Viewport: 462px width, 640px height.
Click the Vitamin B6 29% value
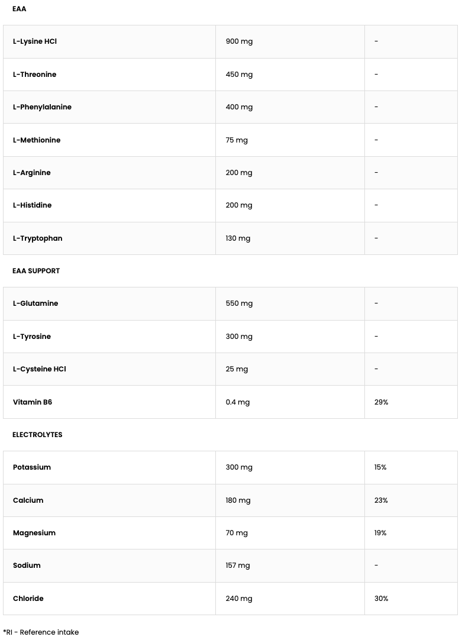[x=381, y=402]
